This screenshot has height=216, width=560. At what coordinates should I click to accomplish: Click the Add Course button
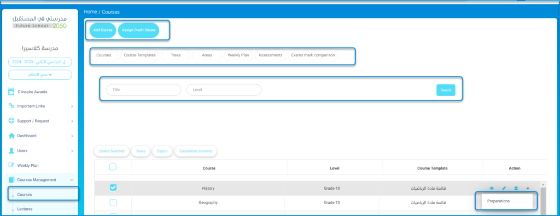click(x=103, y=30)
